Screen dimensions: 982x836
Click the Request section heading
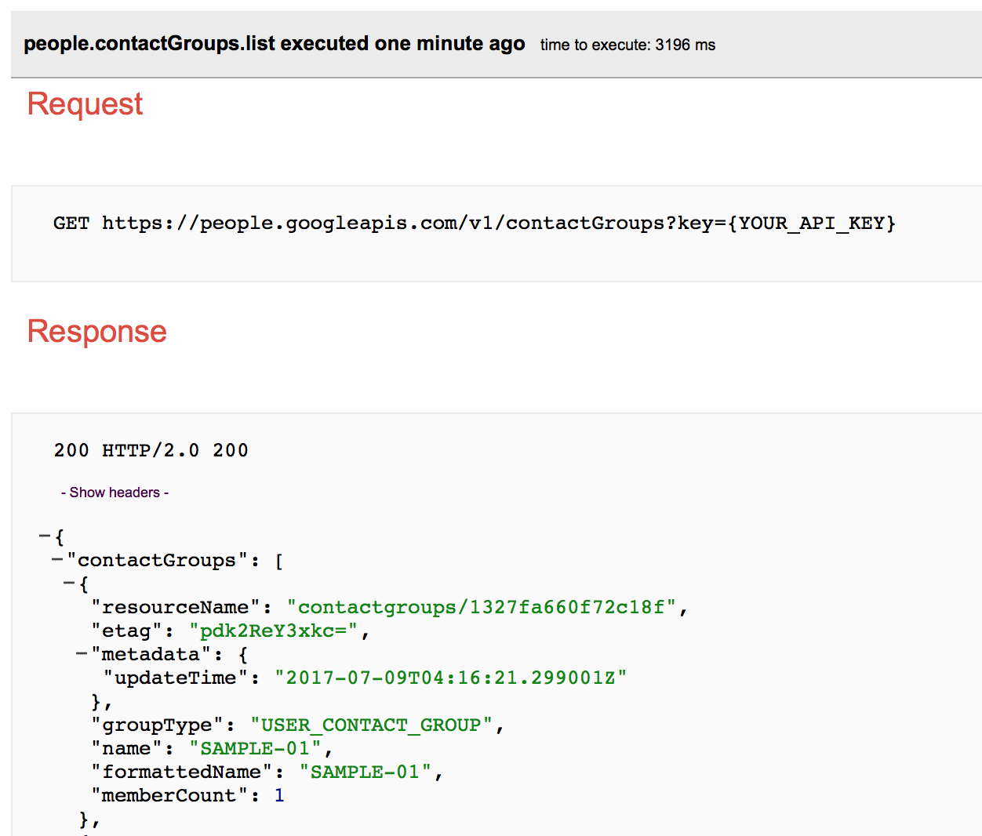click(x=85, y=104)
